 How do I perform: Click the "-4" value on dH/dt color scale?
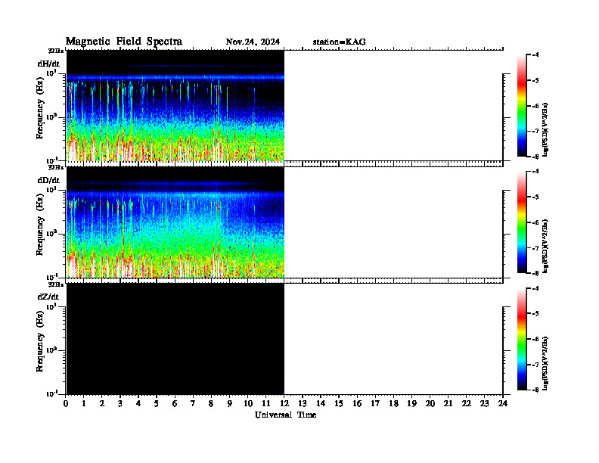(535, 55)
